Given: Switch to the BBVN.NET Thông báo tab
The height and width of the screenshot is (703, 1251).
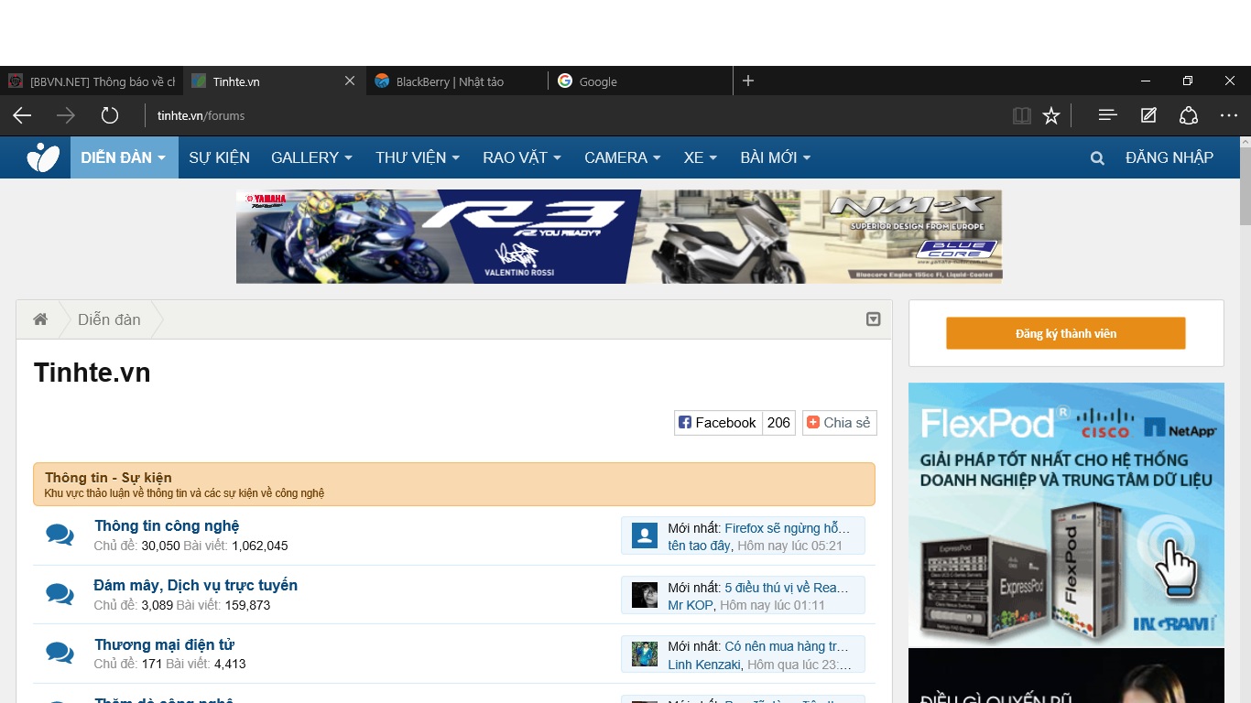Looking at the screenshot, I should (92, 81).
